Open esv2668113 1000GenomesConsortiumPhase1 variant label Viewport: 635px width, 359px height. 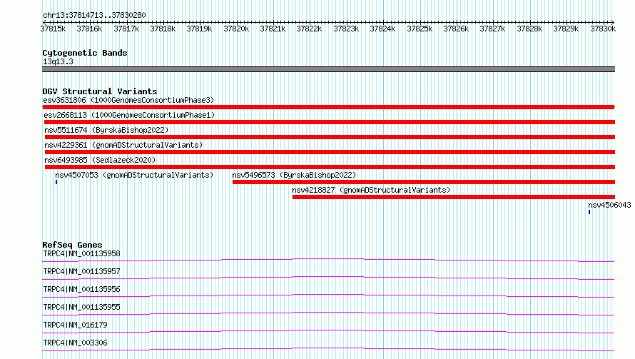[129, 115]
